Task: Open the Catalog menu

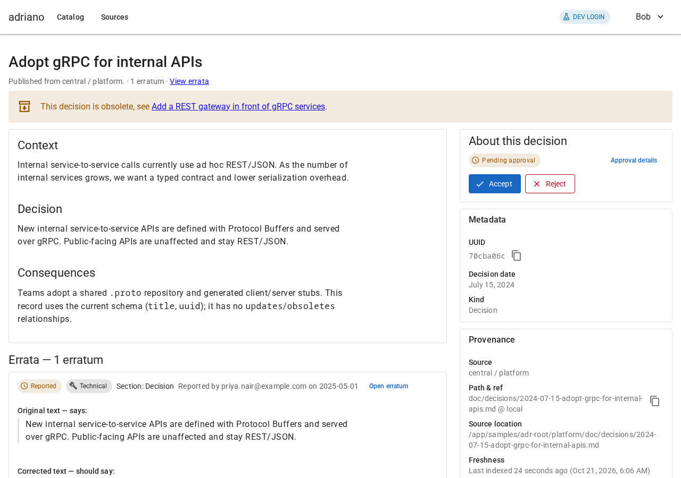Action: [x=70, y=17]
